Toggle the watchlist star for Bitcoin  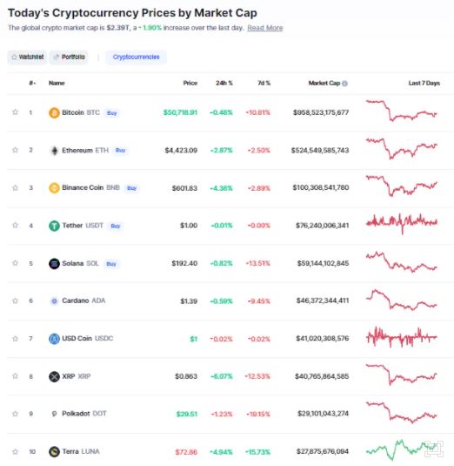15,112
